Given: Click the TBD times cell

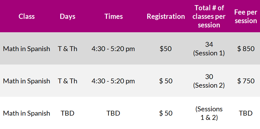Looking at the screenshot, I should 113,113.
